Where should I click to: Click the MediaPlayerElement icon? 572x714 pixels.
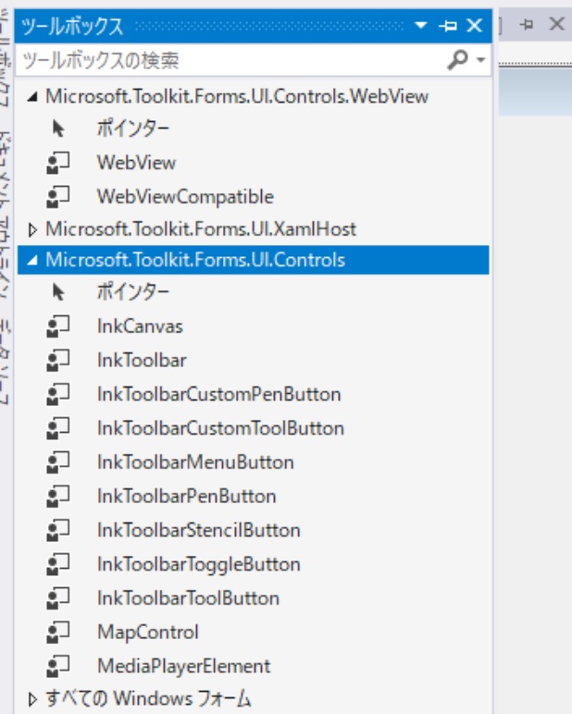58,667
